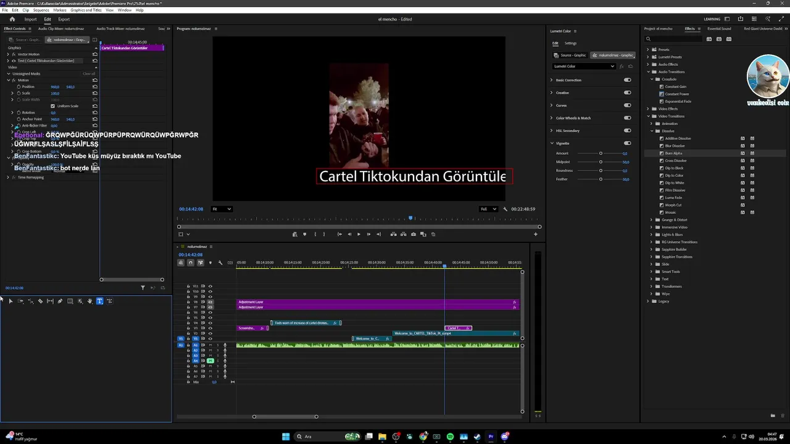Select the Slip tool
This screenshot has width=790, height=444.
50,301
